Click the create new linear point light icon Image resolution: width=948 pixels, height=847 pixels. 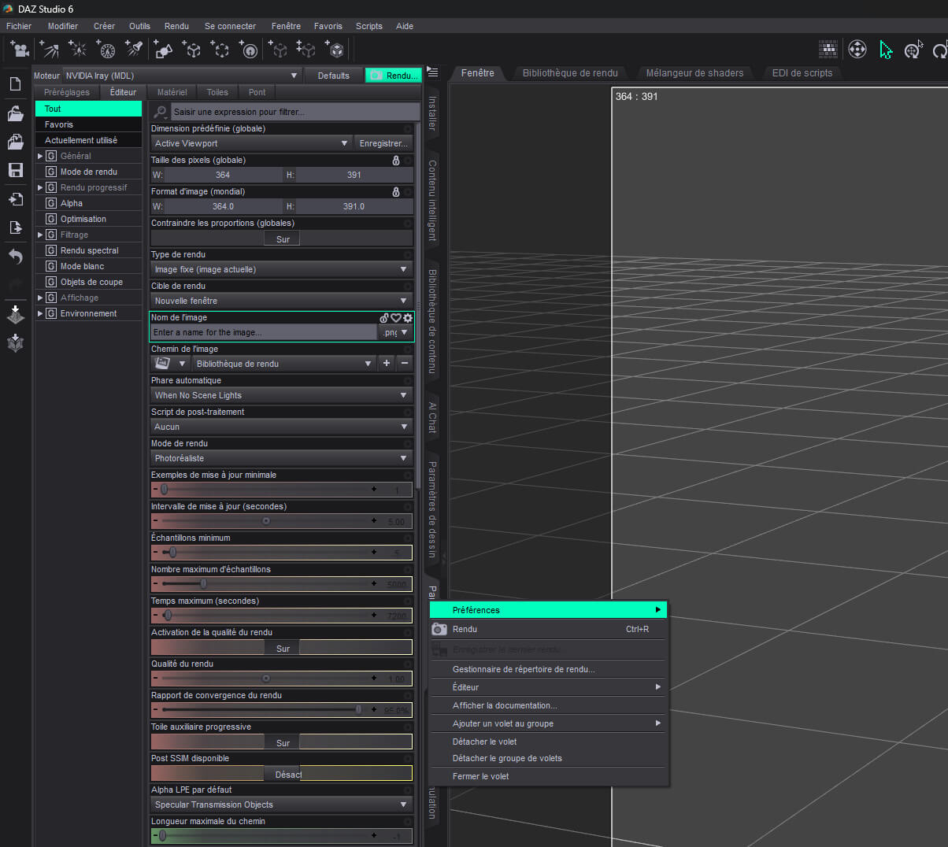(x=106, y=50)
